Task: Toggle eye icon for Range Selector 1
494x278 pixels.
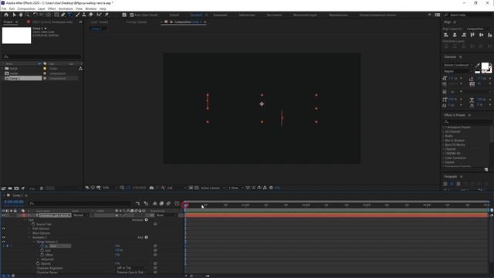Action: coord(3,242)
